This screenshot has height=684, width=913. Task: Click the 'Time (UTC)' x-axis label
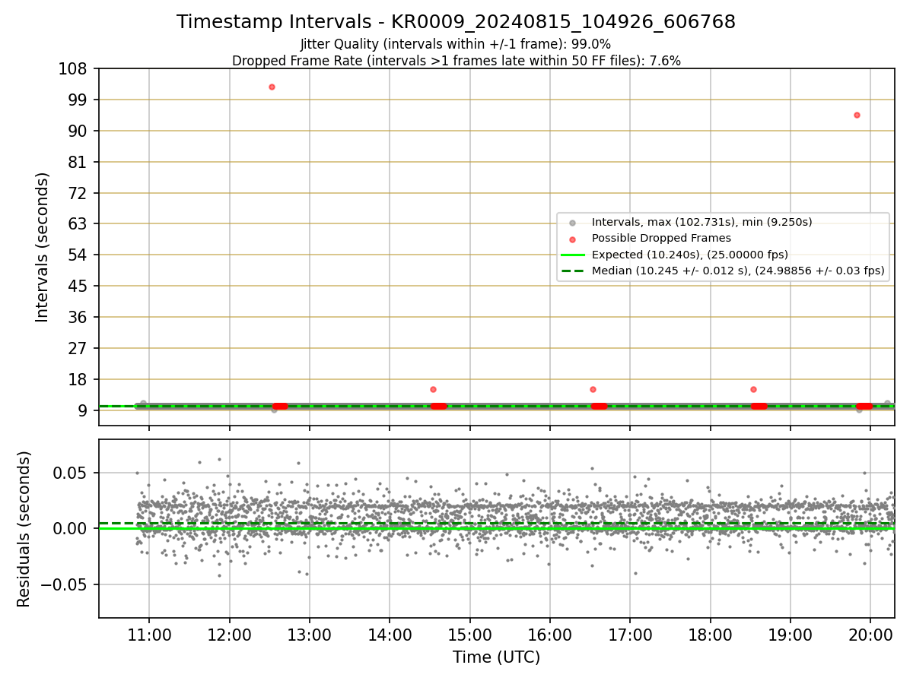pos(496,657)
